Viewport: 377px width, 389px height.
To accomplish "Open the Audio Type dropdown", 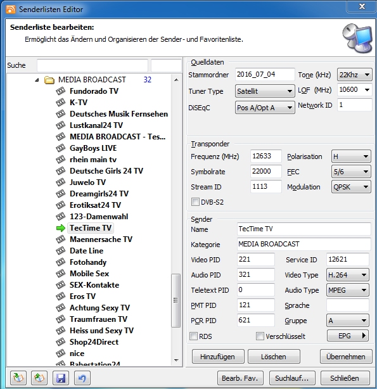I will point(348,290).
